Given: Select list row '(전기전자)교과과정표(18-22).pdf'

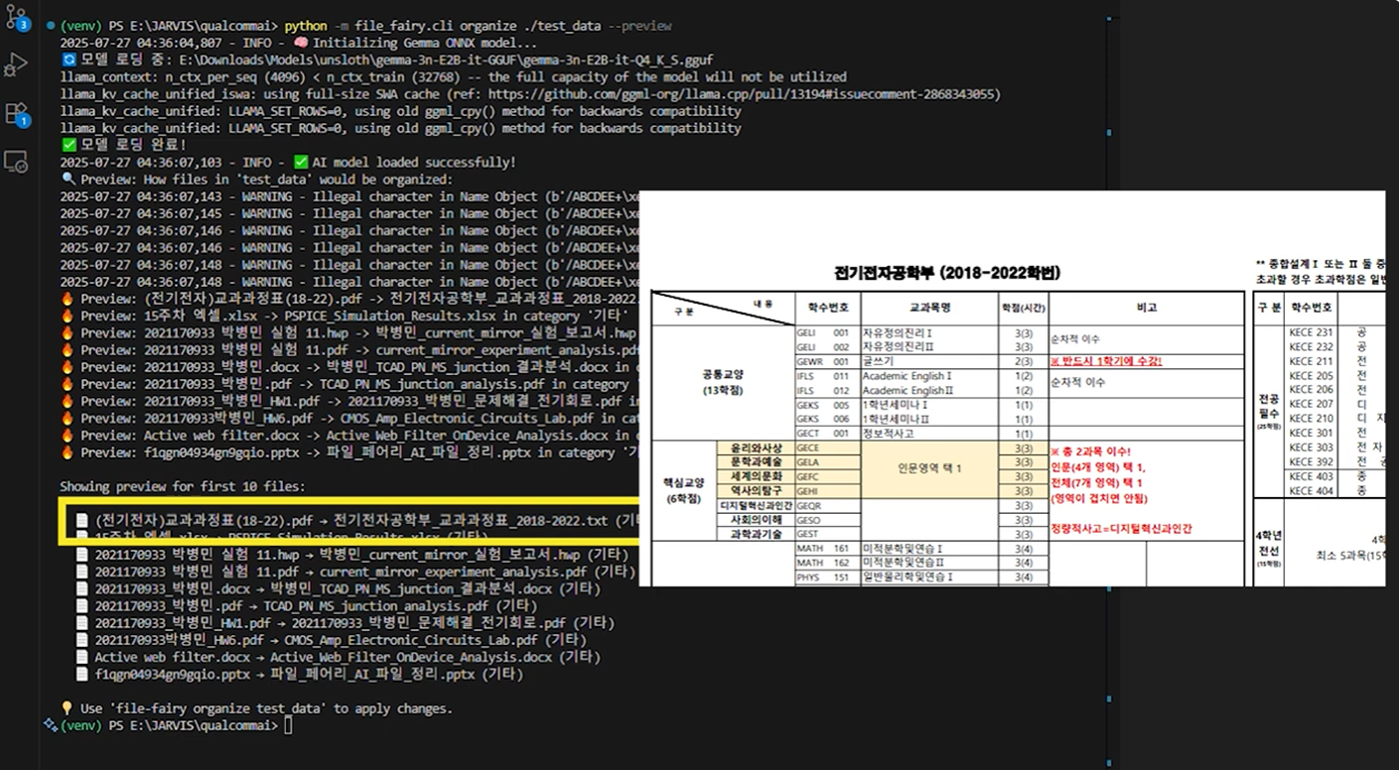Looking at the screenshot, I should point(356,520).
